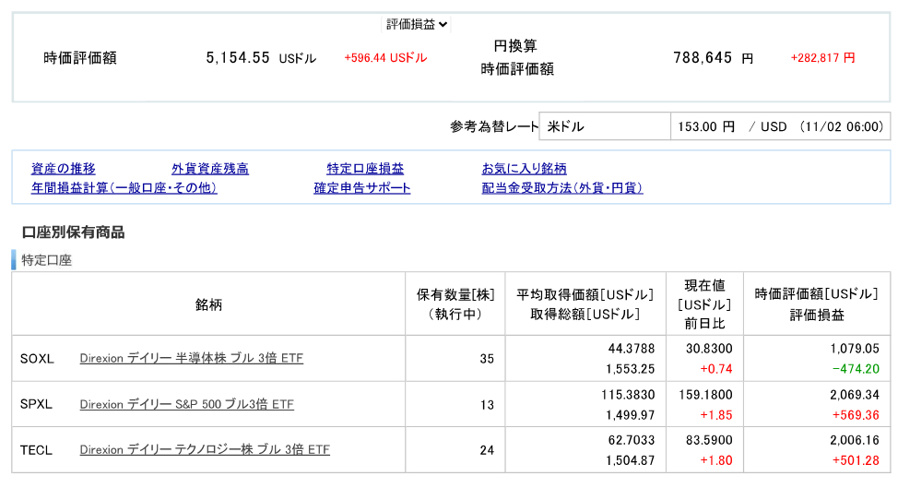Click the 米ドル currency cell

[605, 126]
